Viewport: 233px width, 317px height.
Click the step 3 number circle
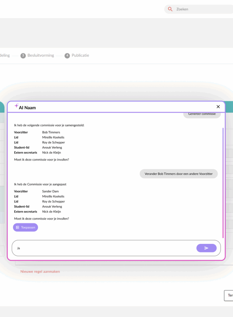[x=23, y=56]
